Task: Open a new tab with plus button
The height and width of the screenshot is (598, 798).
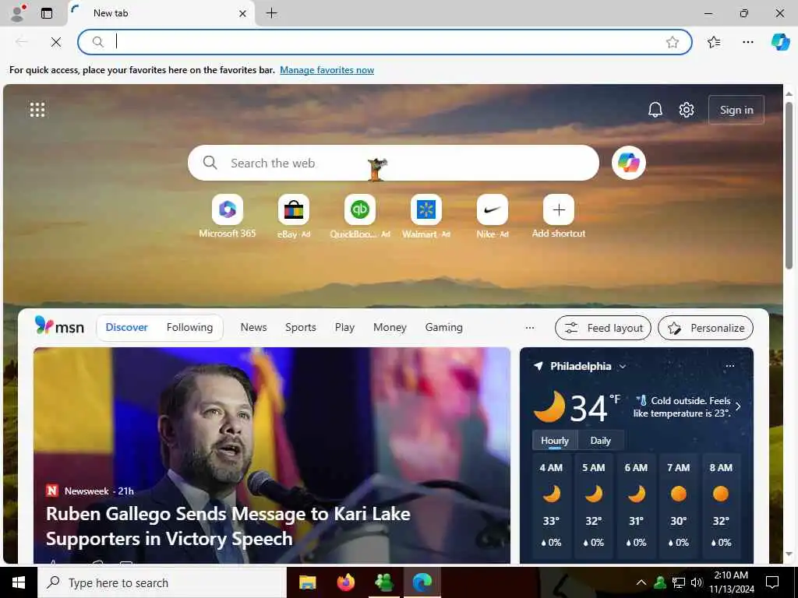Action: click(x=272, y=13)
